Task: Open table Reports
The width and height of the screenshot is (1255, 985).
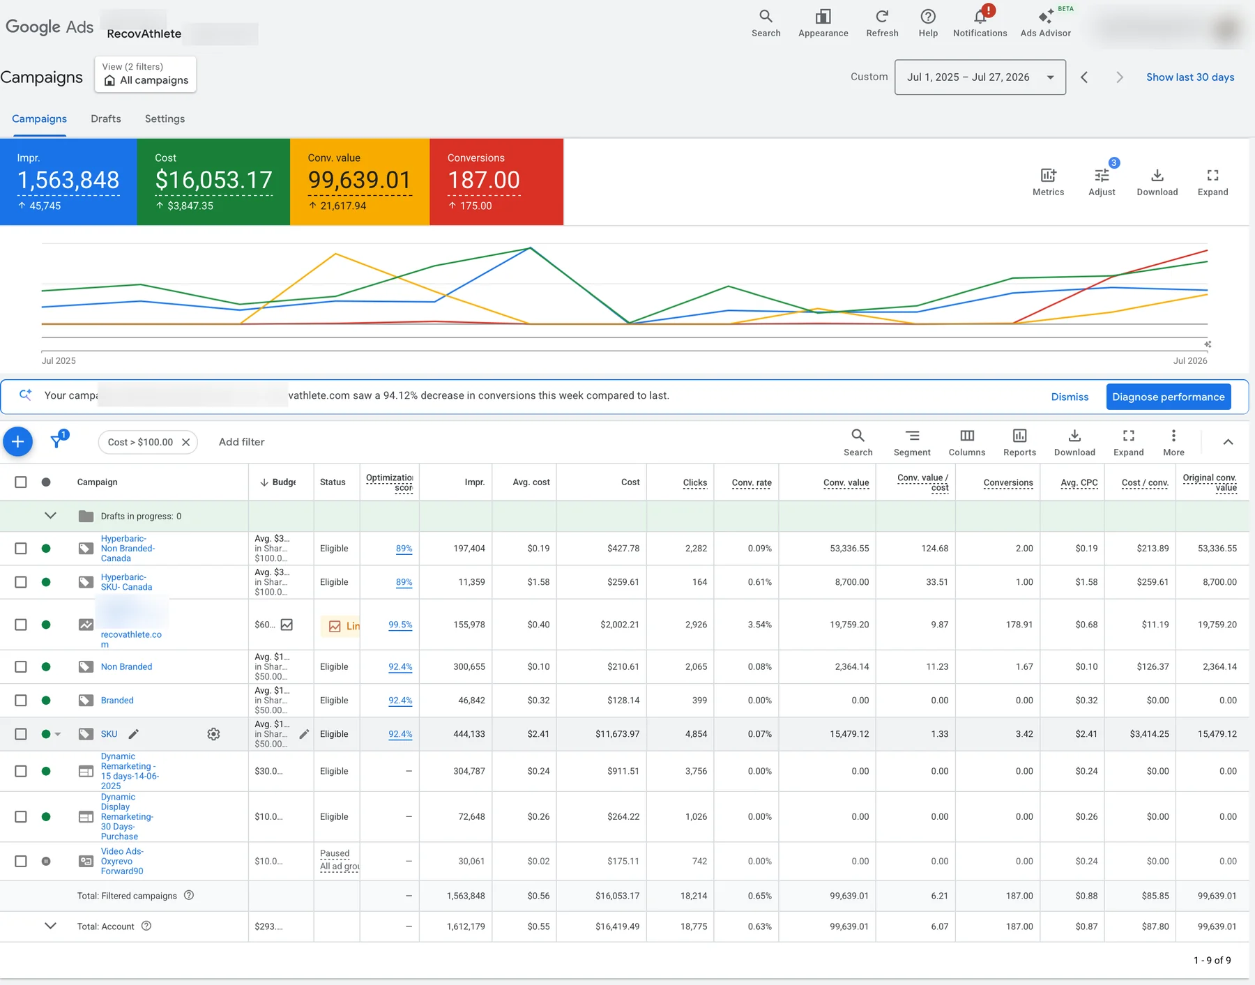Action: [x=1019, y=443]
